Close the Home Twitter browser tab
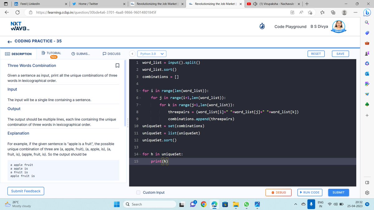 124,4
